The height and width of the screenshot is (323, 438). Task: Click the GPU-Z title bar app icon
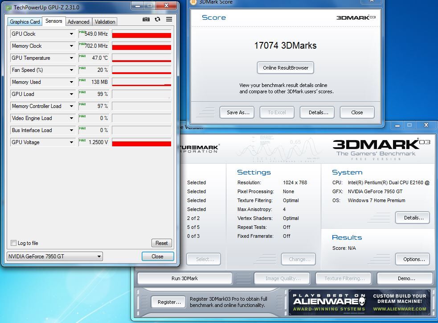coord(8,8)
